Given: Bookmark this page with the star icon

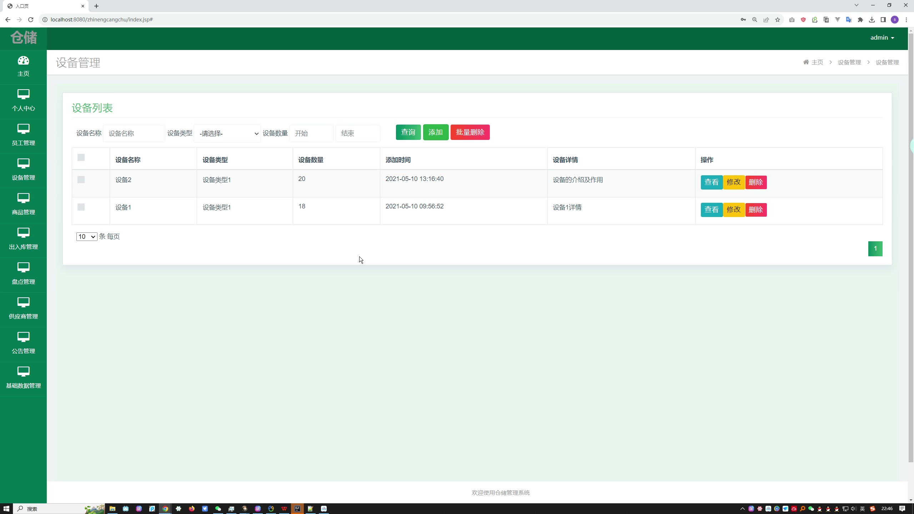Looking at the screenshot, I should 778,20.
